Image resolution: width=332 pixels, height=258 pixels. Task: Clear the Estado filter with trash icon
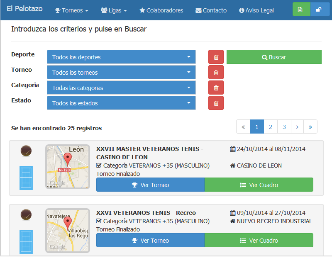point(216,103)
